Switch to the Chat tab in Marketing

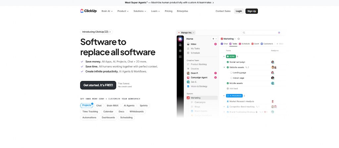[x=224, y=44]
